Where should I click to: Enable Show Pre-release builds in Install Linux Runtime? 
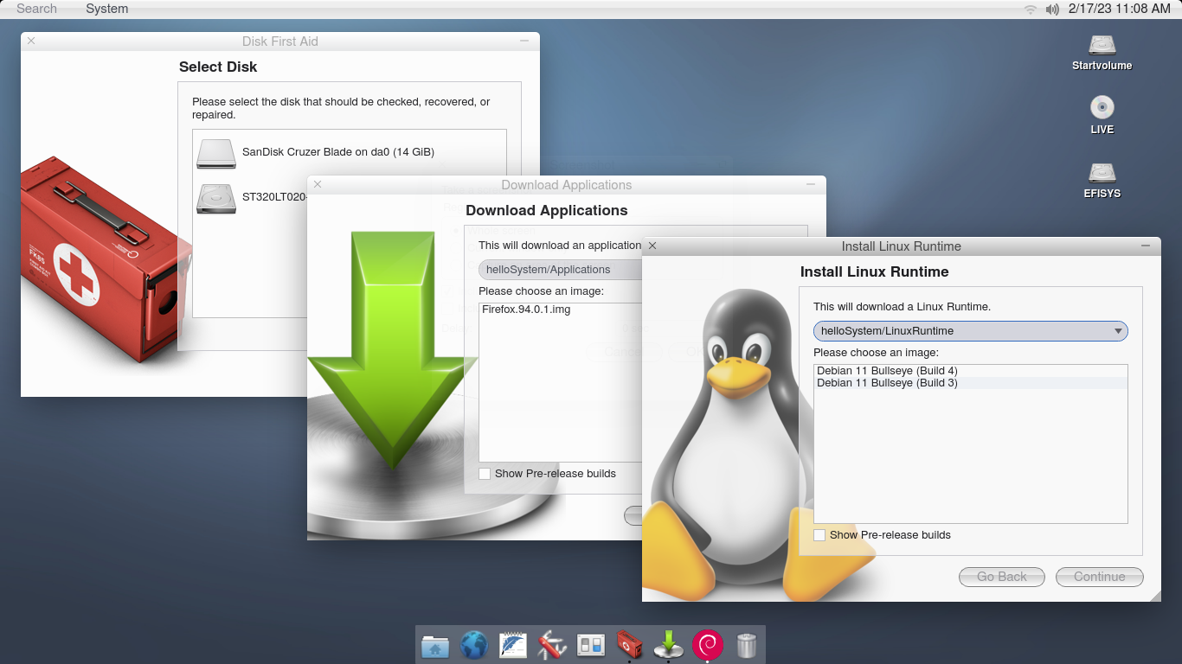(819, 535)
